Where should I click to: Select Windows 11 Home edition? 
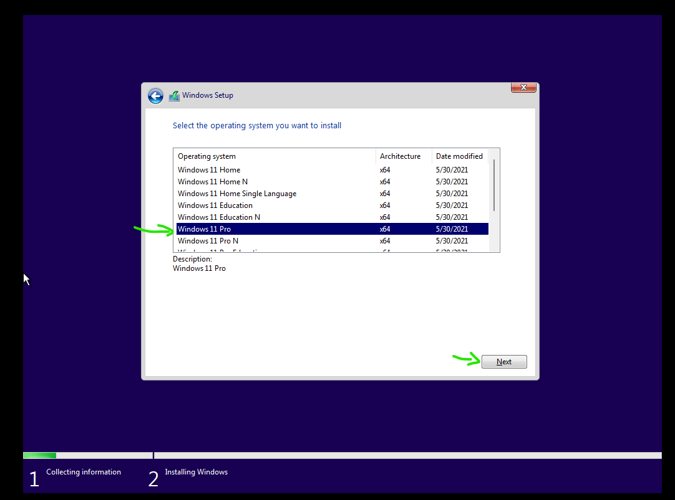click(x=333, y=170)
